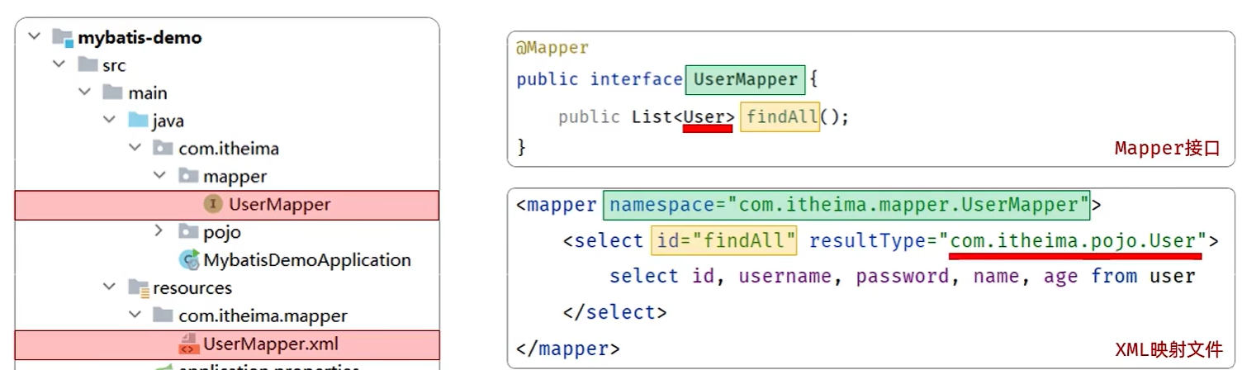1242x370 pixels.
Task: Click the com.itheima package icon under java
Action: (x=163, y=149)
